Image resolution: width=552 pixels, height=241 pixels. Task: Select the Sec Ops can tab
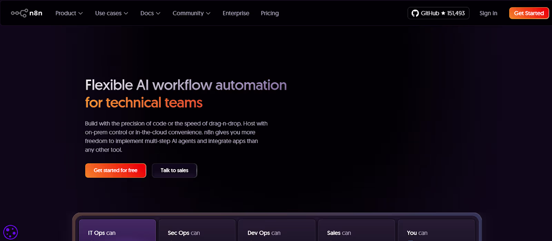click(x=197, y=230)
